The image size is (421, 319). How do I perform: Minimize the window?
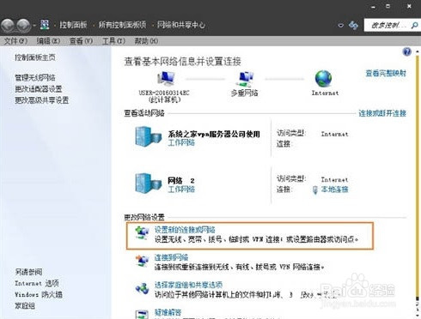point(373,7)
